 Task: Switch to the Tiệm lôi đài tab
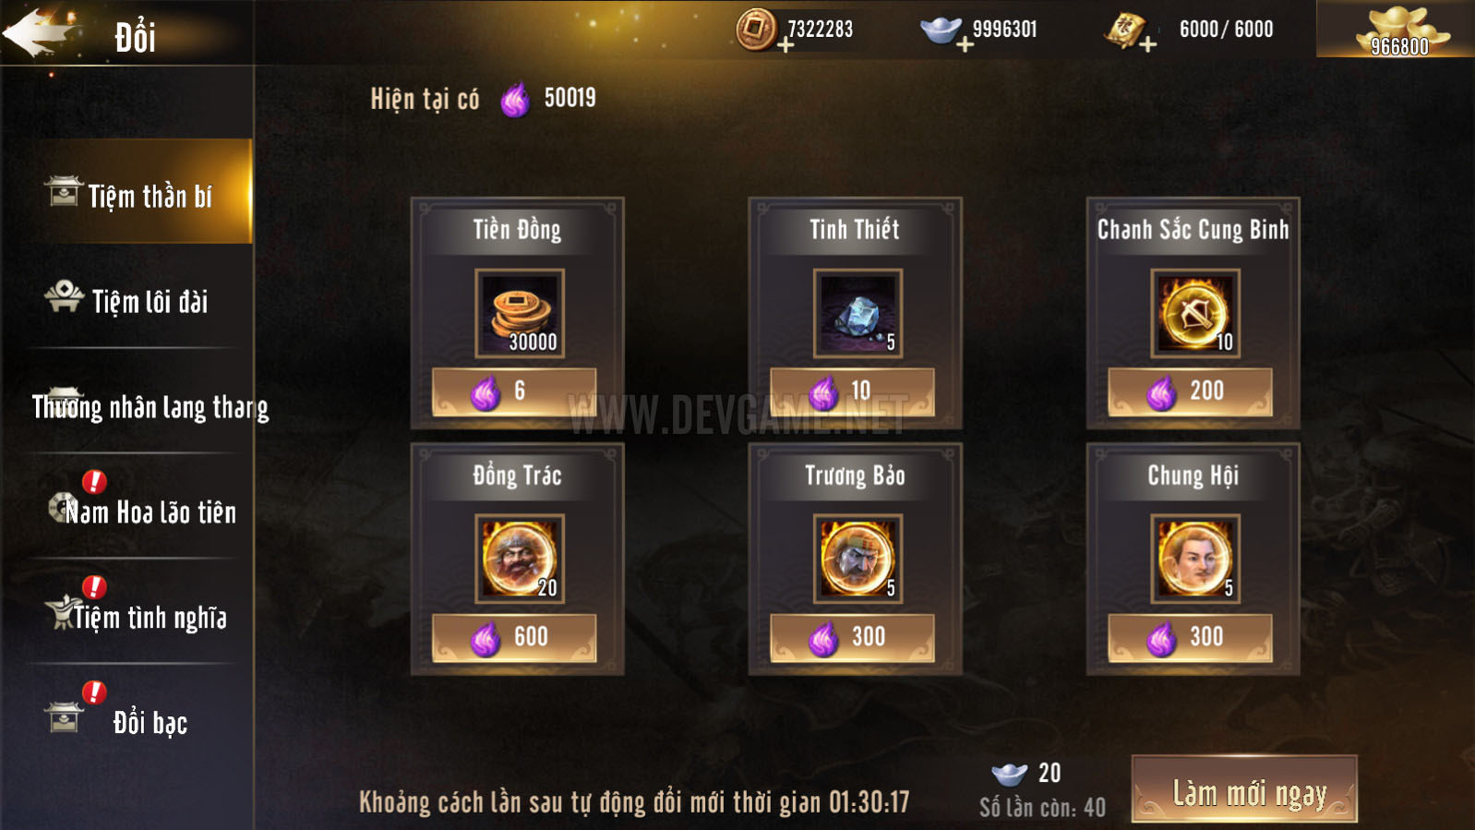tap(127, 299)
